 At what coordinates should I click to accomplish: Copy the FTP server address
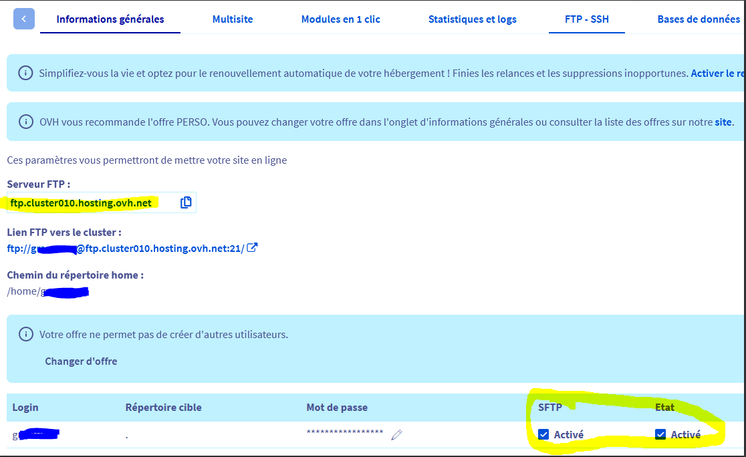point(186,202)
